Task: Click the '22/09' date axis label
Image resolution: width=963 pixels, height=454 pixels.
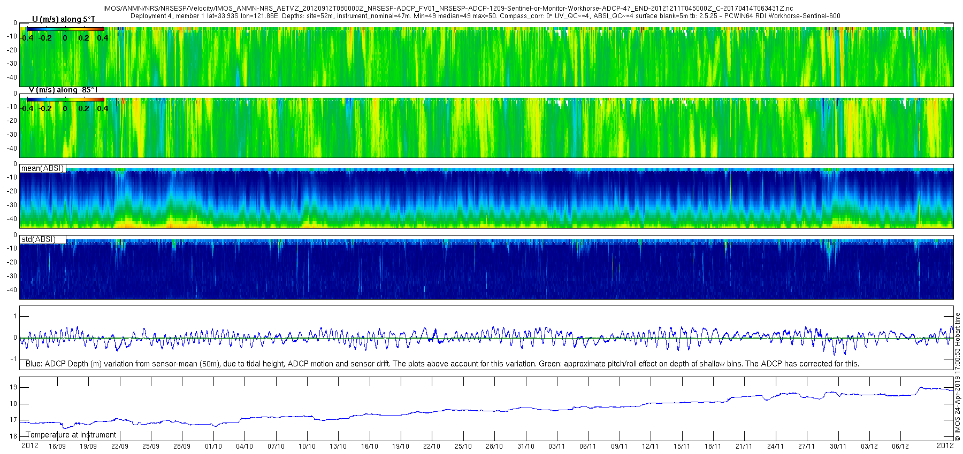Action: 120,447
